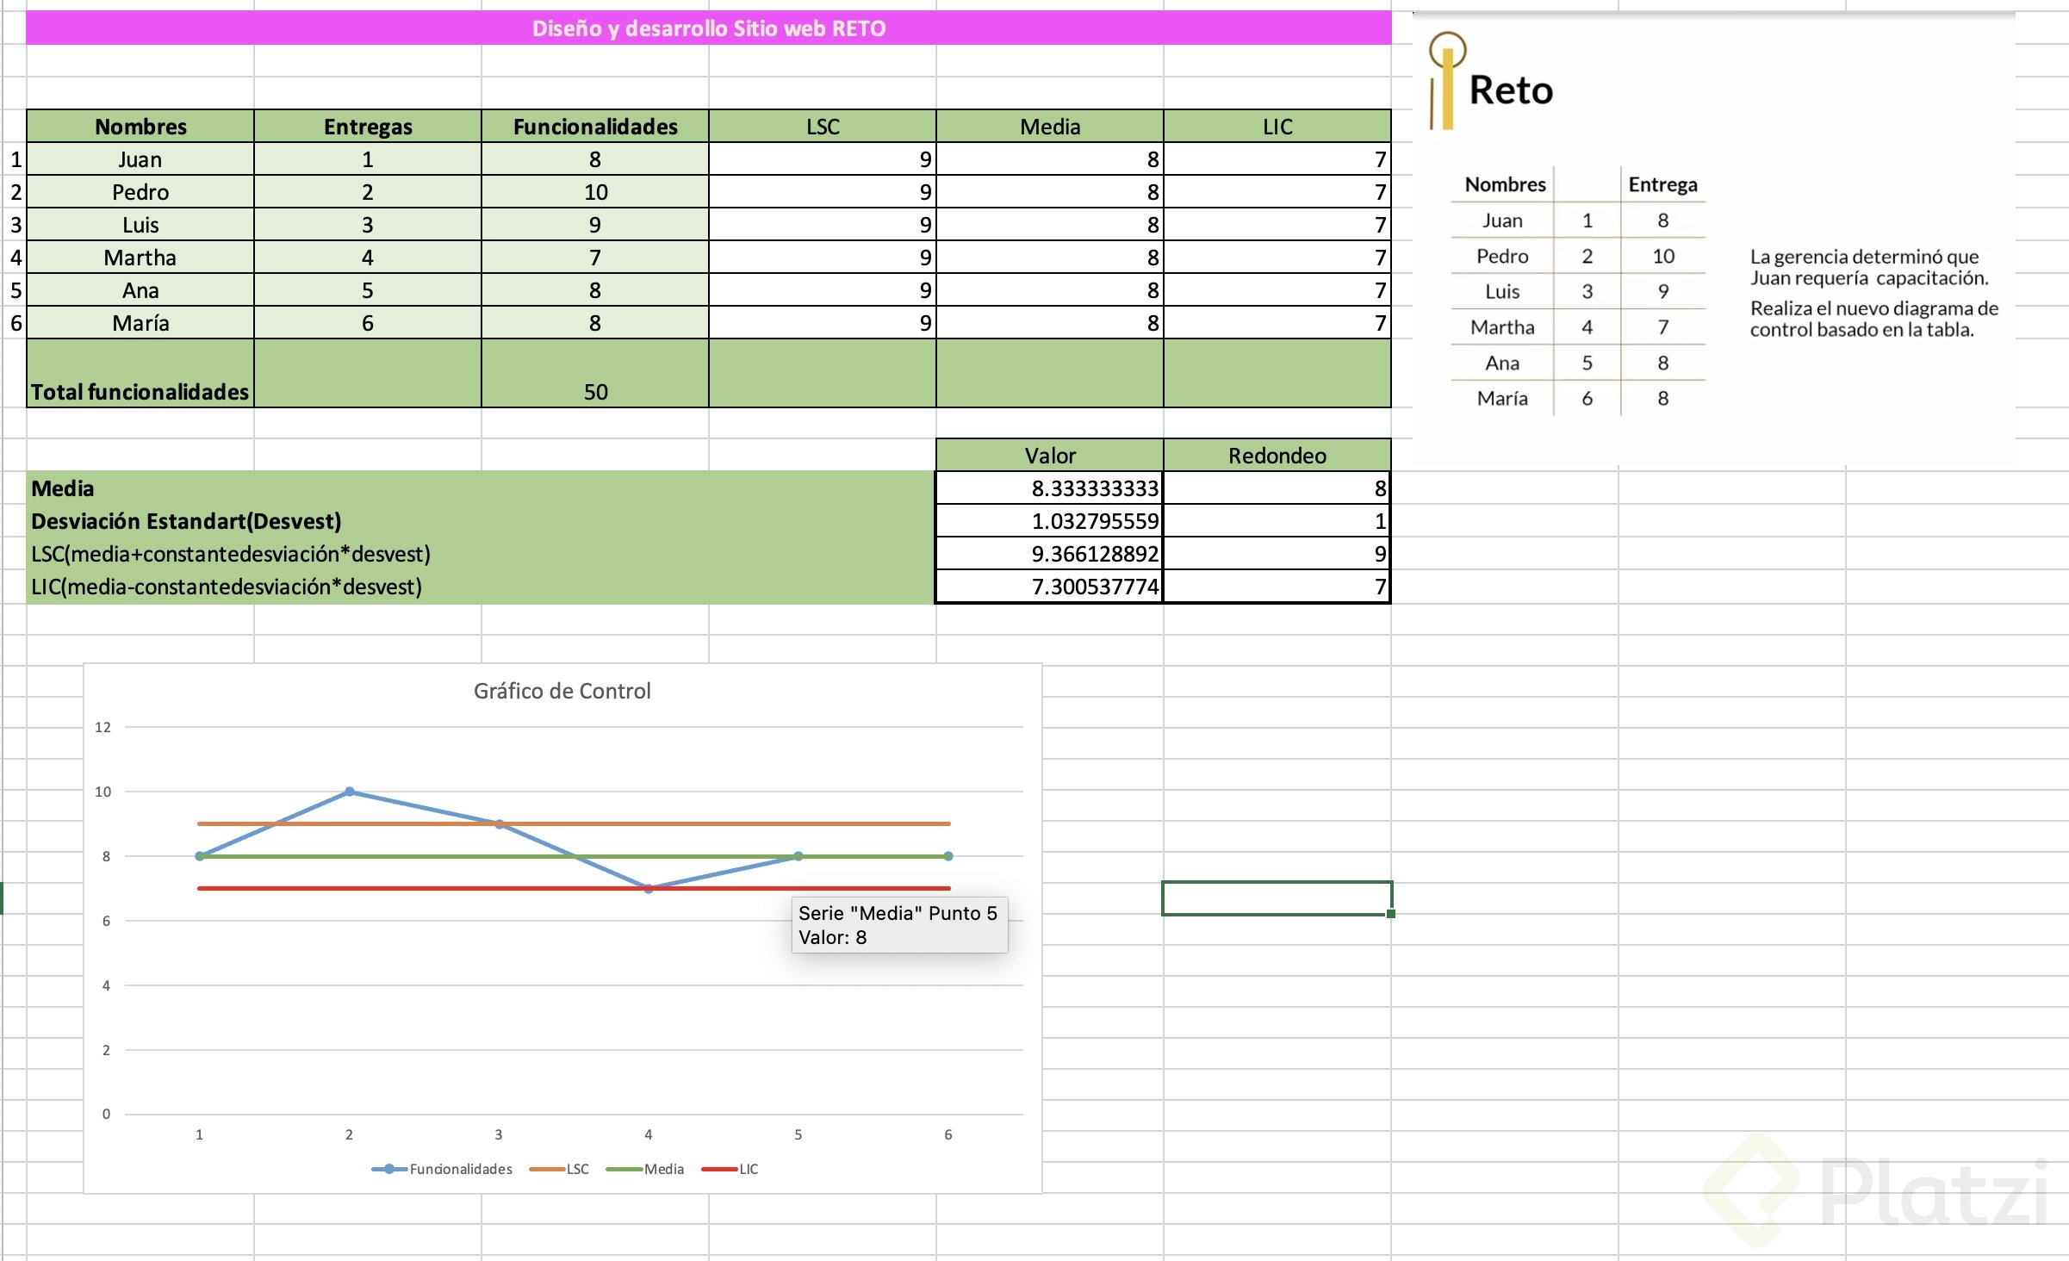The image size is (2069, 1261).
Task: Click the Redondeo header cell
Action: [x=1277, y=456]
